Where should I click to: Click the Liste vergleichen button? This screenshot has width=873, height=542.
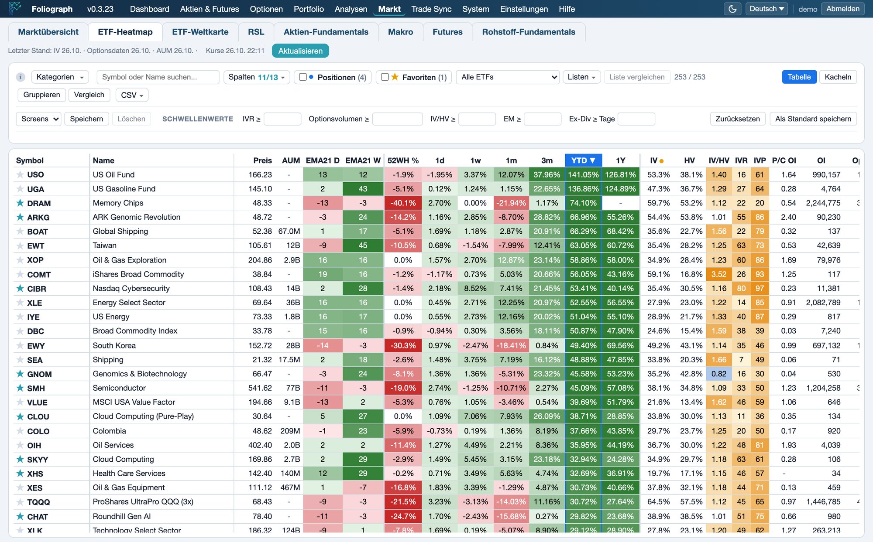(637, 77)
